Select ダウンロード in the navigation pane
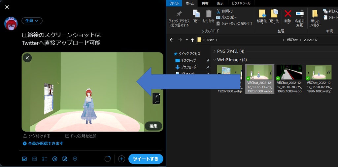Viewport: 338px width, 167px height. click(x=186, y=67)
